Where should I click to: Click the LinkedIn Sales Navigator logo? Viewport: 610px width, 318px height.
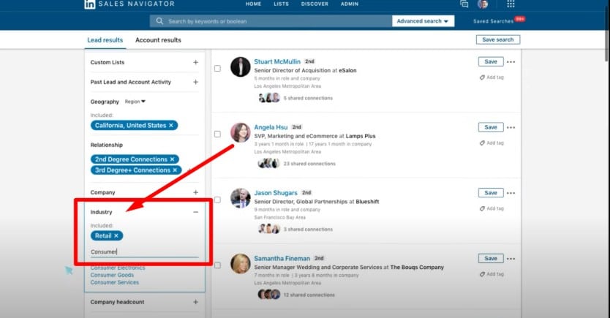click(129, 4)
